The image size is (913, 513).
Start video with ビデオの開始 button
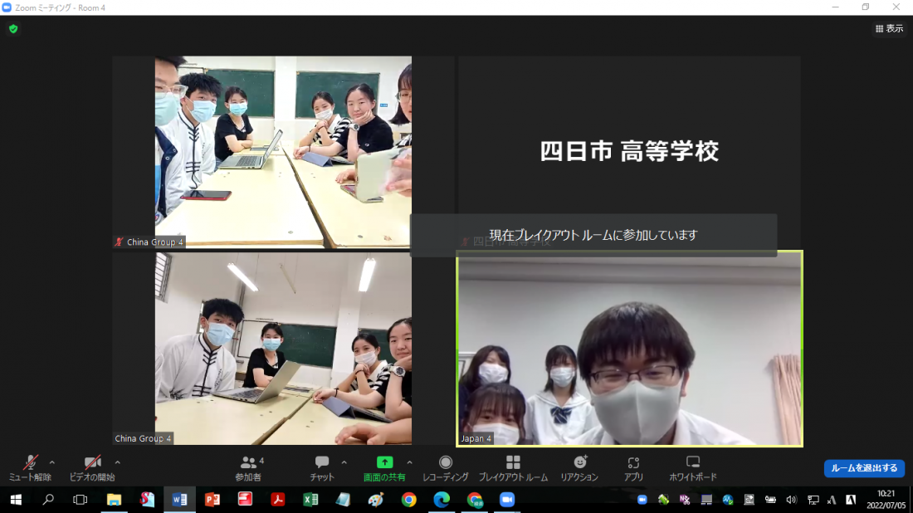tap(92, 468)
